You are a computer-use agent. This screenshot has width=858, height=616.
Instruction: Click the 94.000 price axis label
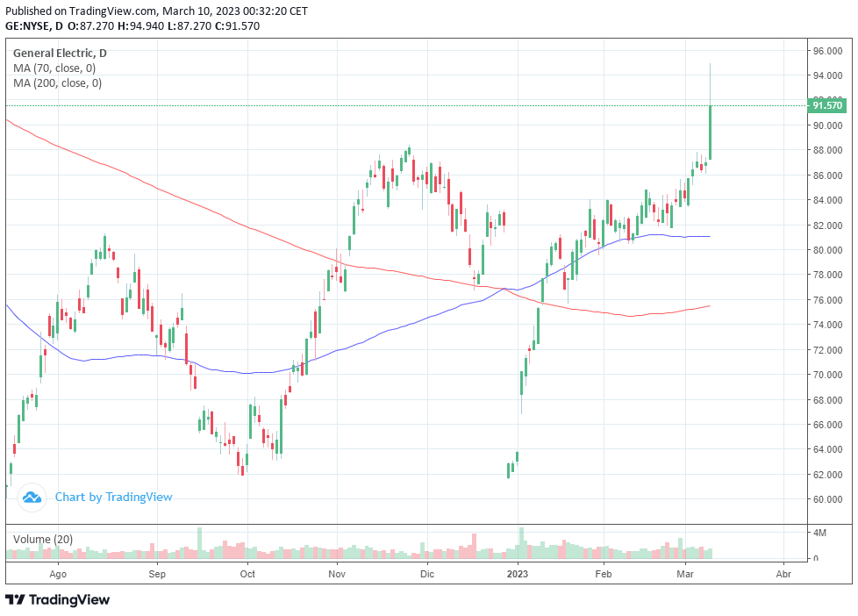827,75
